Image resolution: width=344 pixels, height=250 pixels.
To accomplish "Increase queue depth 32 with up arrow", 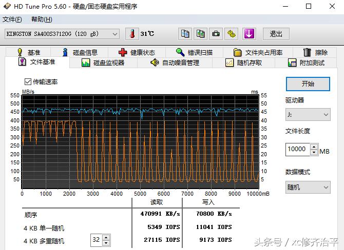I will tap(106, 238).
